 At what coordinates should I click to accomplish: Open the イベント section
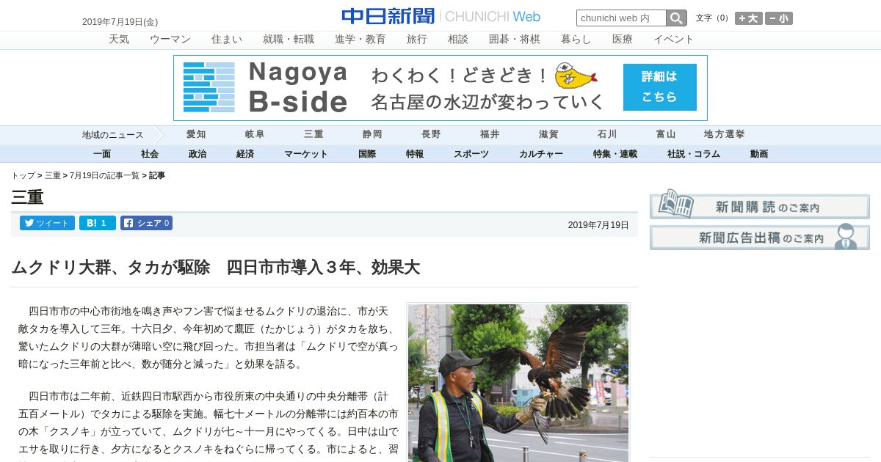674,40
